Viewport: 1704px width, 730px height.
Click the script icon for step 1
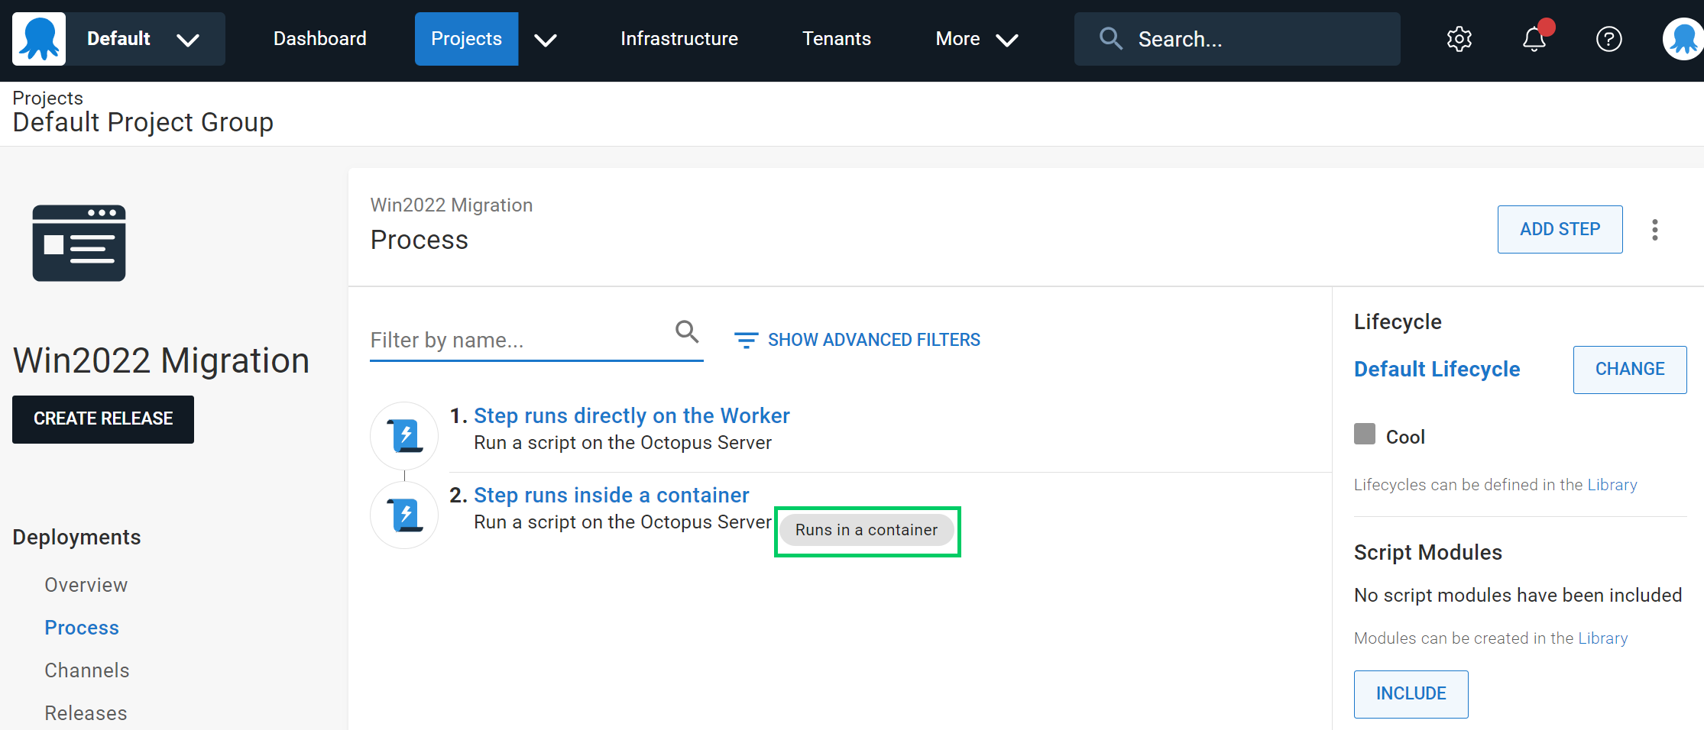pyautogui.click(x=404, y=436)
